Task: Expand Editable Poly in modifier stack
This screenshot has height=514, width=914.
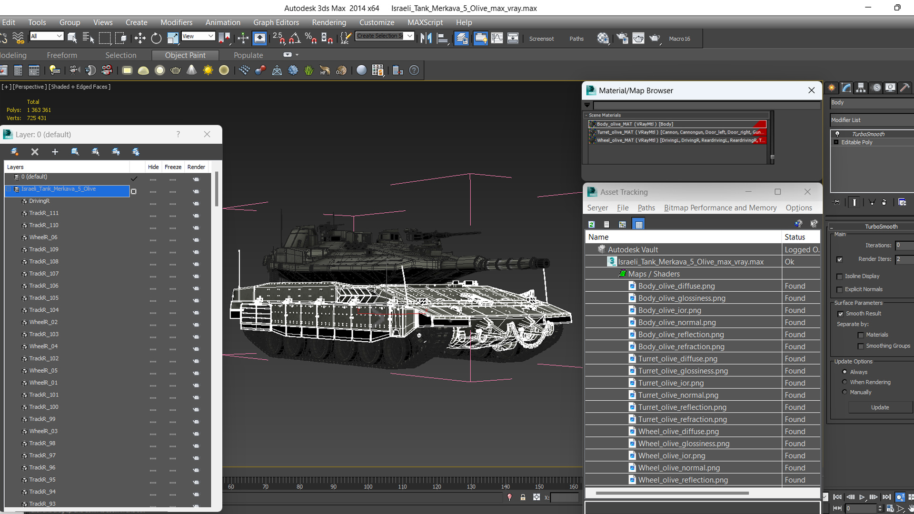Action: point(836,142)
